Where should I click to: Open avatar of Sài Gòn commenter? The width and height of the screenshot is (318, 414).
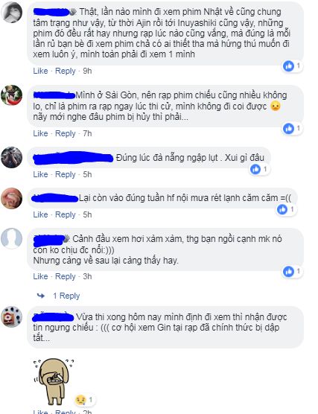click(x=12, y=95)
